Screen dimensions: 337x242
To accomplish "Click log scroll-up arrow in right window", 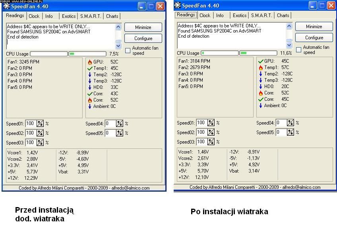I will point(289,26).
